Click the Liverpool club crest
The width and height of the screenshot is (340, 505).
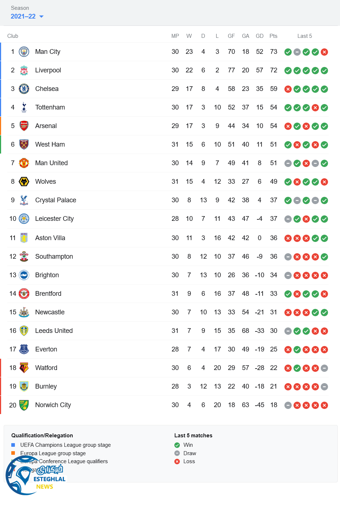click(24, 70)
